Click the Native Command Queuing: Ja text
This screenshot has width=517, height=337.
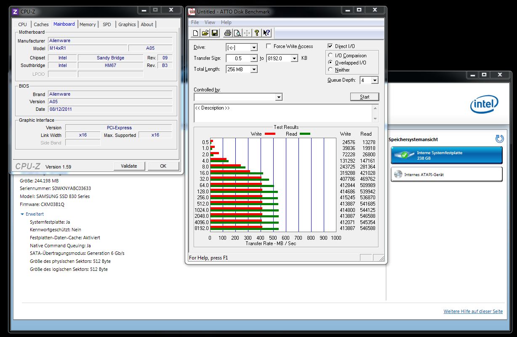pyautogui.click(x=60, y=245)
